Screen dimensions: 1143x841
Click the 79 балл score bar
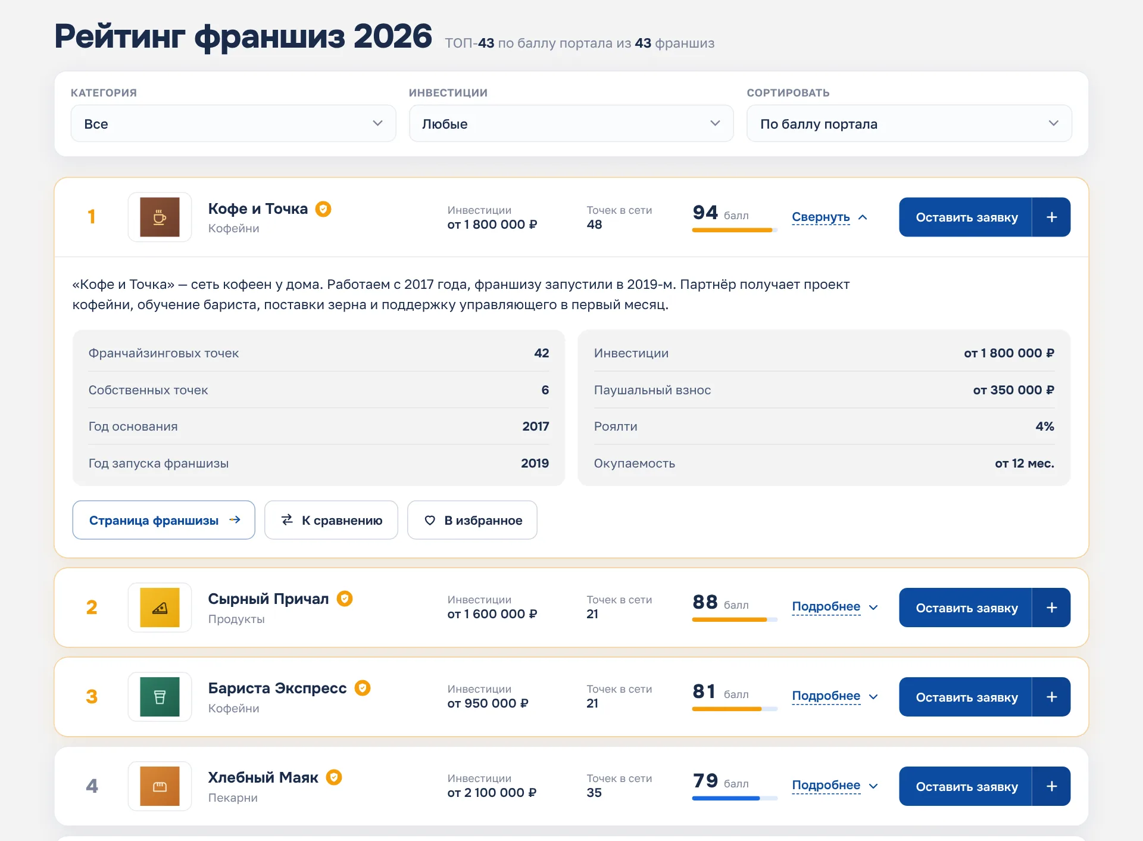735,798
